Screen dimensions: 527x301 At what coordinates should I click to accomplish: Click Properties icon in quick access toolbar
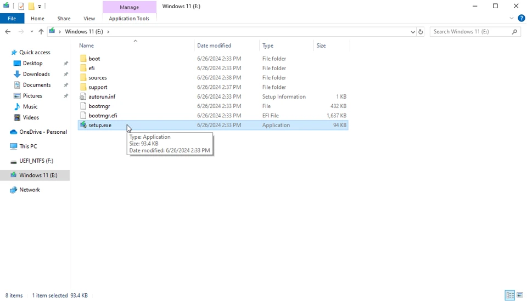(21, 7)
